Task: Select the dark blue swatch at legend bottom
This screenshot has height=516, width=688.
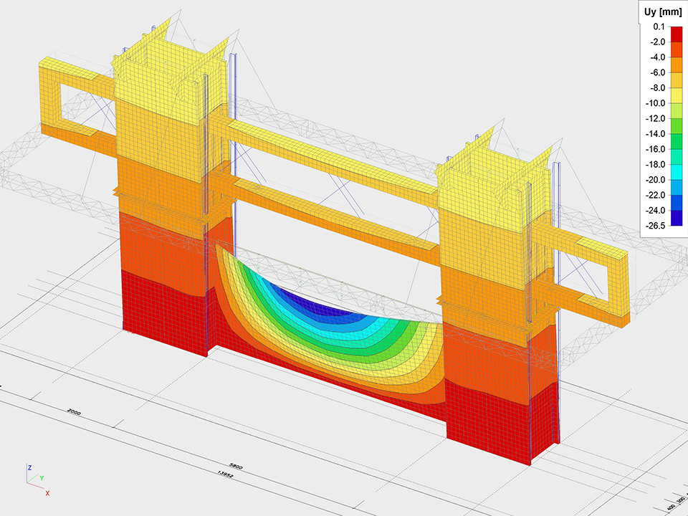Action: [676, 218]
